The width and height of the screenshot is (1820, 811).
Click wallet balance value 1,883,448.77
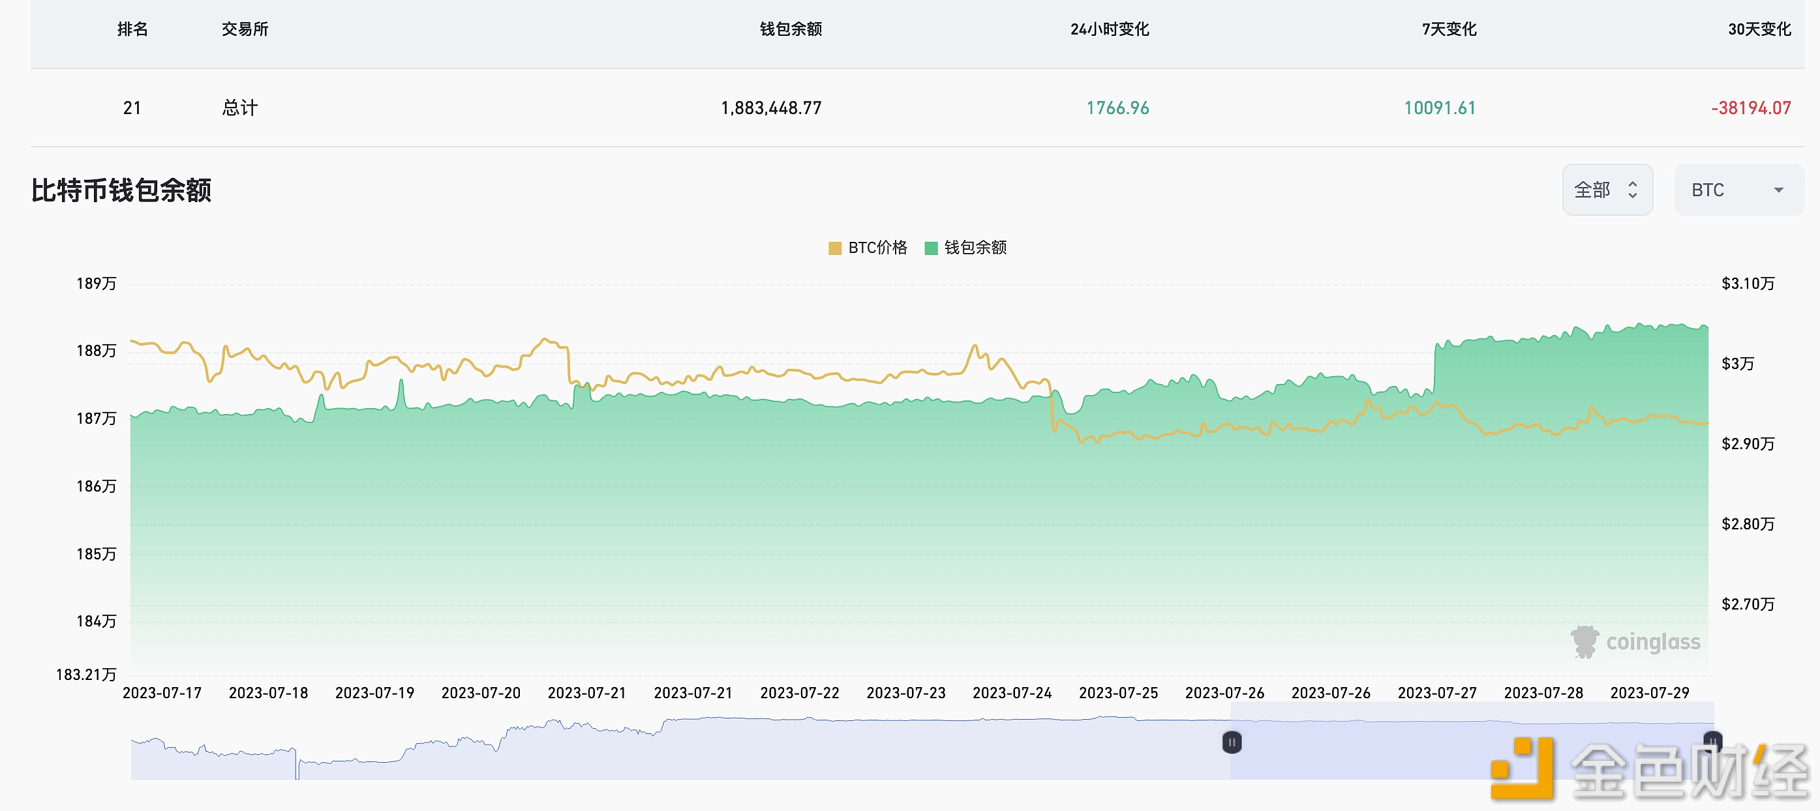(771, 108)
